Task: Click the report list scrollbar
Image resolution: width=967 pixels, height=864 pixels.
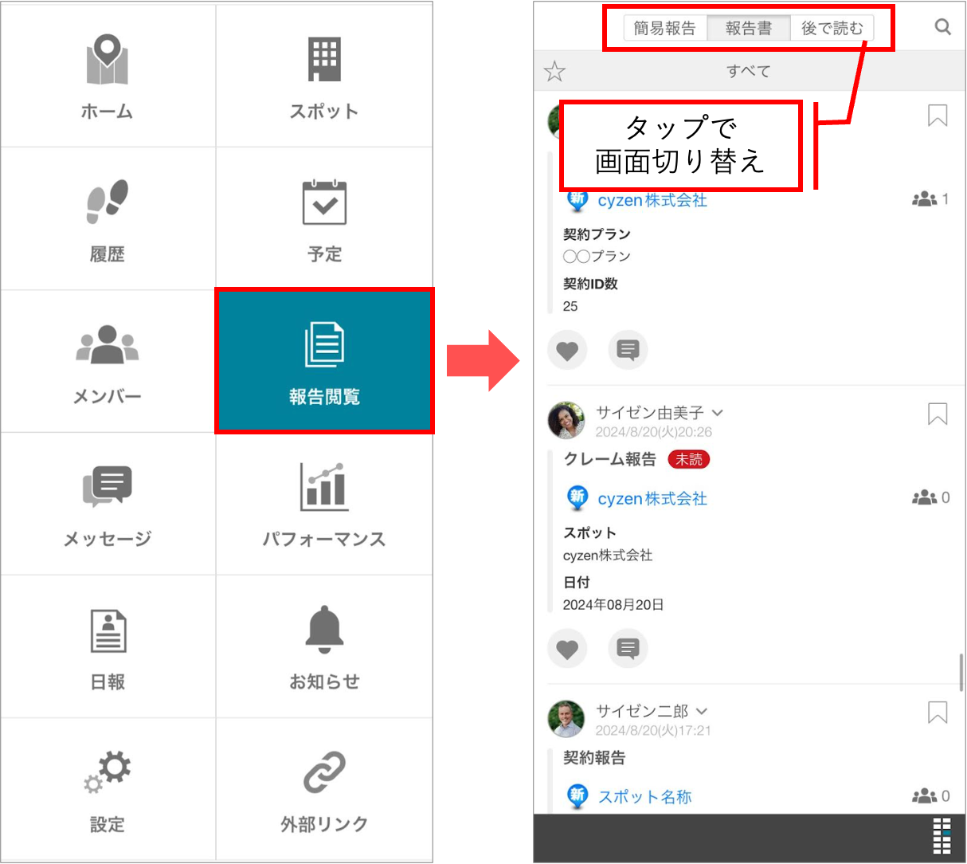Action: pos(961,672)
